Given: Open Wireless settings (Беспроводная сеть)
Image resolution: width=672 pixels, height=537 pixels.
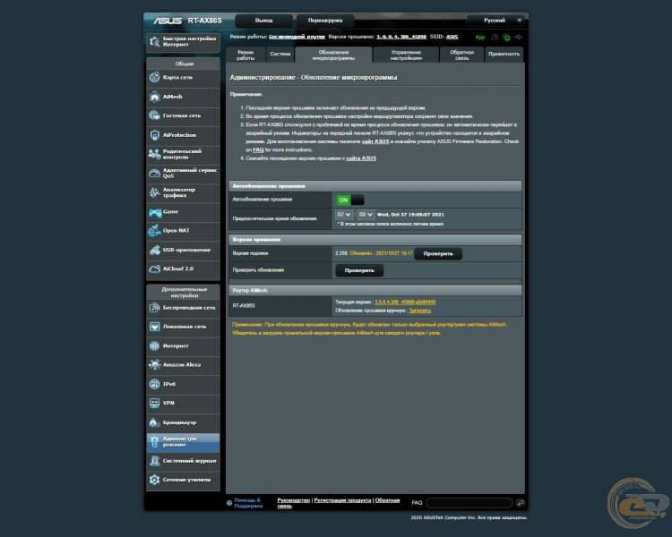Looking at the screenshot, I should tap(183, 308).
